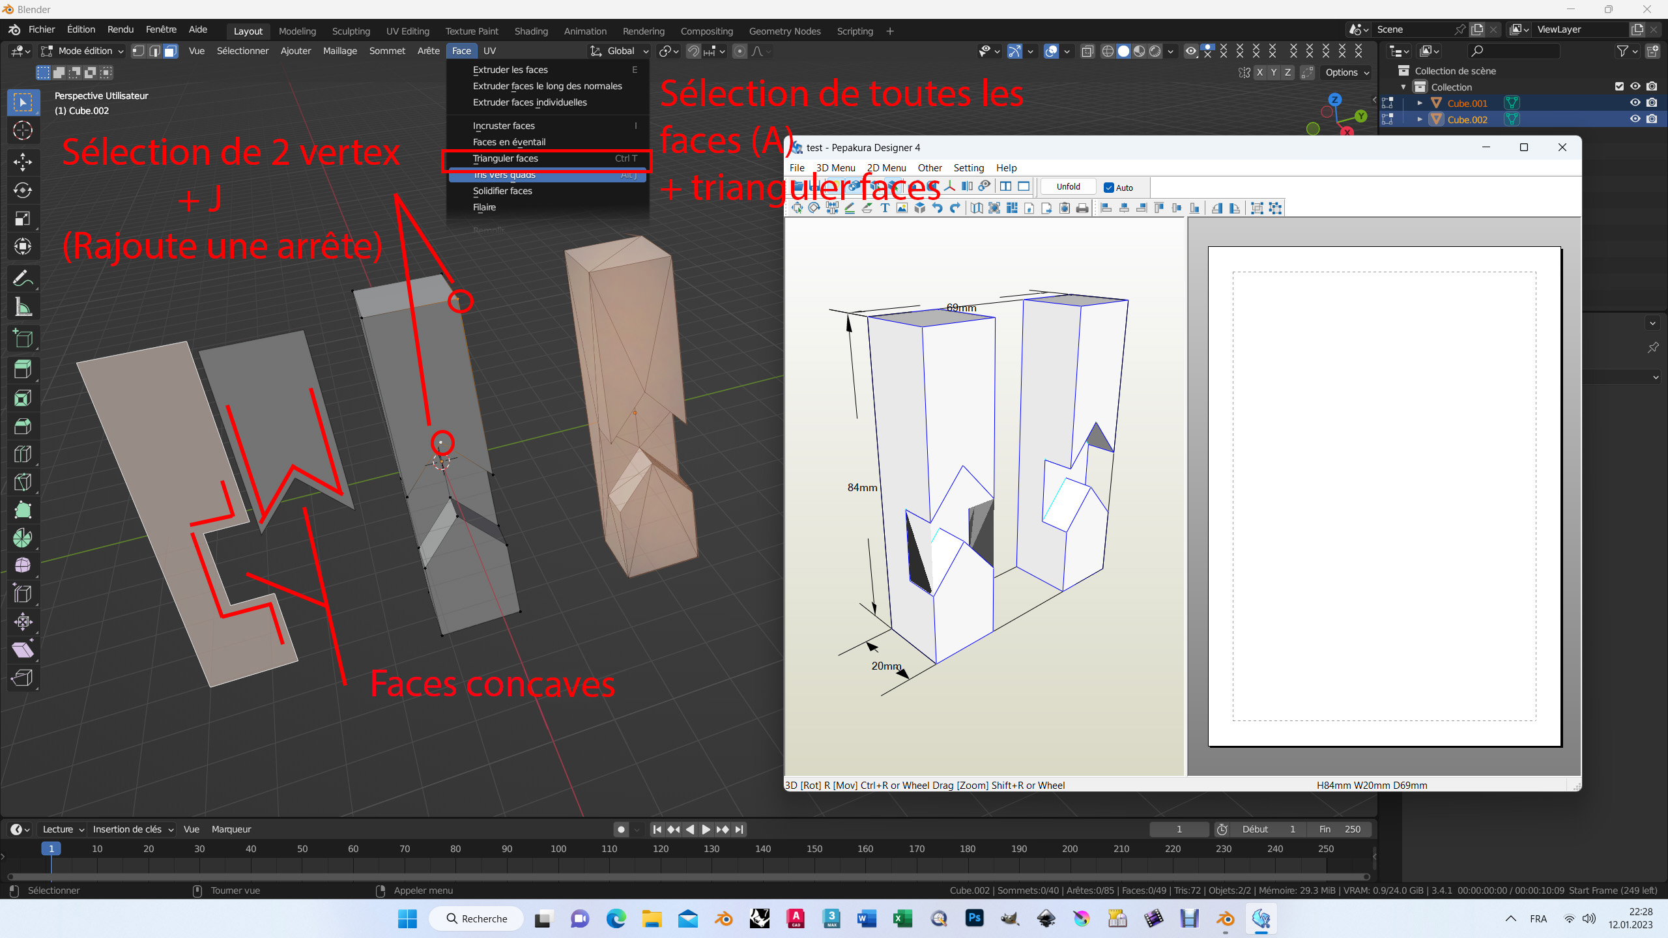Open the Options dropdown in viewport header
The width and height of the screenshot is (1668, 938).
coord(1347,72)
